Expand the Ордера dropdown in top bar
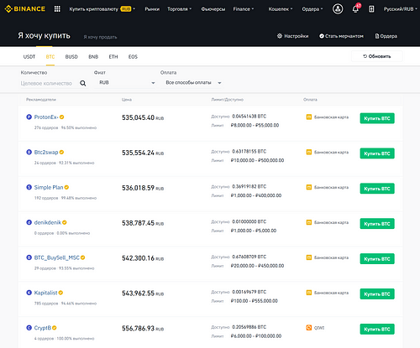This screenshot has height=348, width=420. pos(312,9)
